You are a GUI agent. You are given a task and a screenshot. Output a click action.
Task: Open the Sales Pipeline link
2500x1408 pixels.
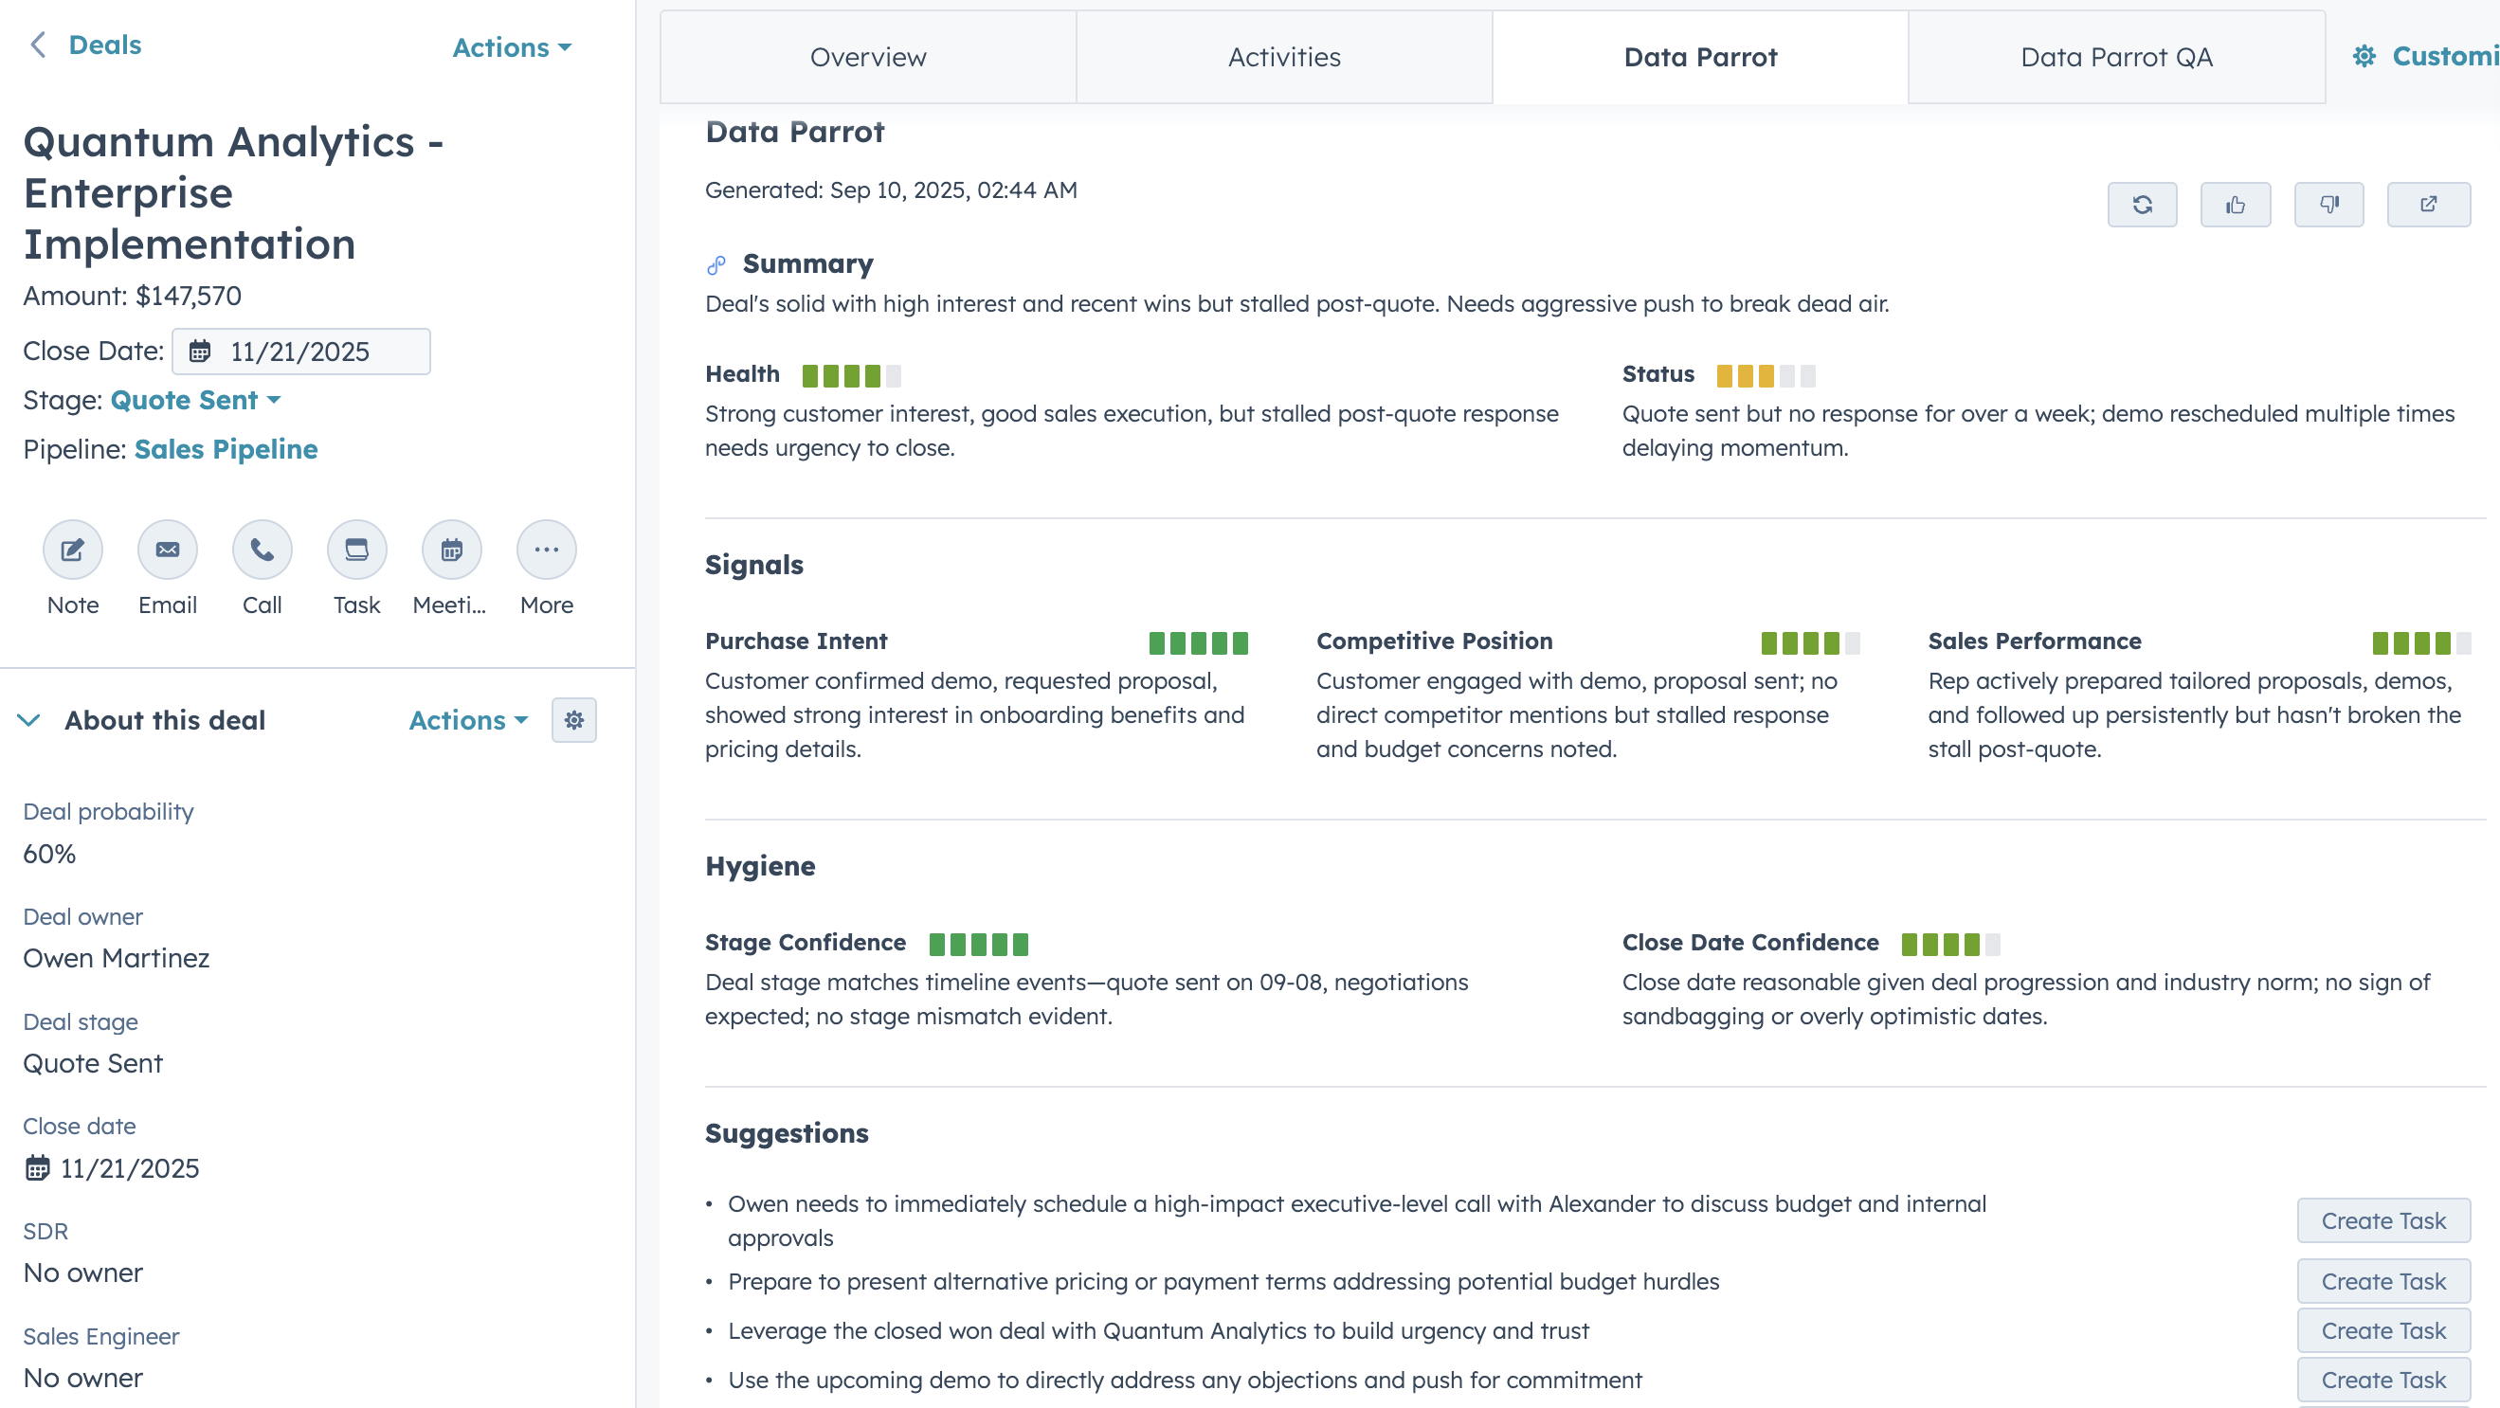point(226,449)
